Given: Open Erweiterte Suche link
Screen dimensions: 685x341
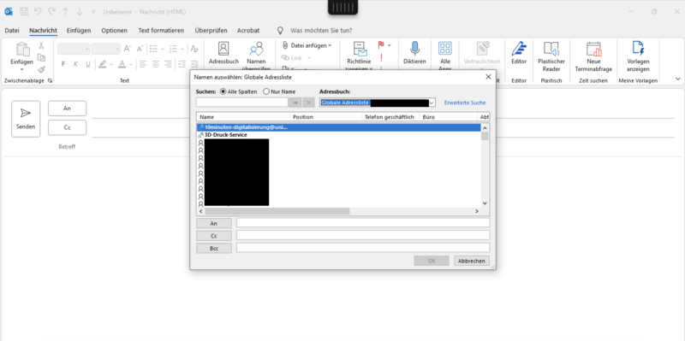Looking at the screenshot, I should point(465,103).
